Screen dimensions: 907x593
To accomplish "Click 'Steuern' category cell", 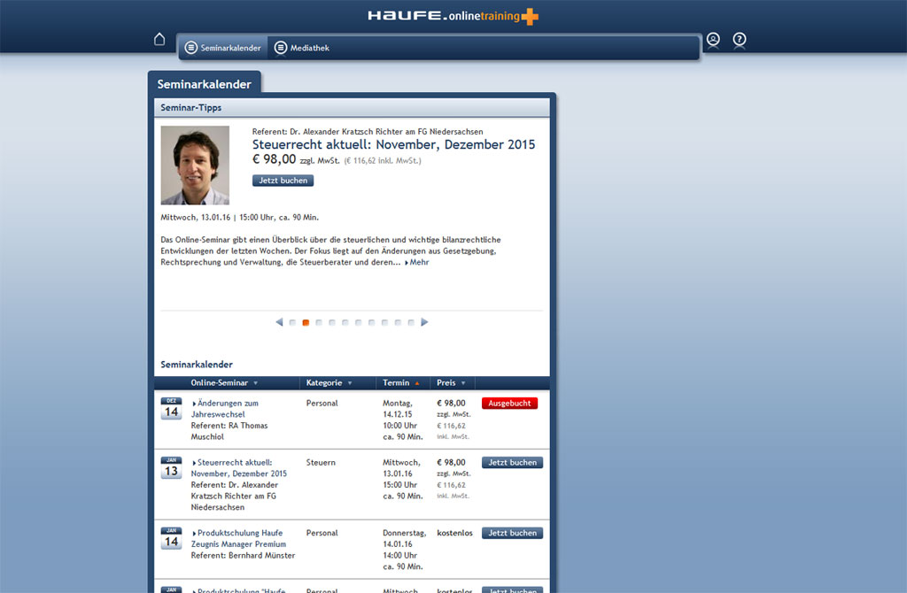I will (x=321, y=463).
